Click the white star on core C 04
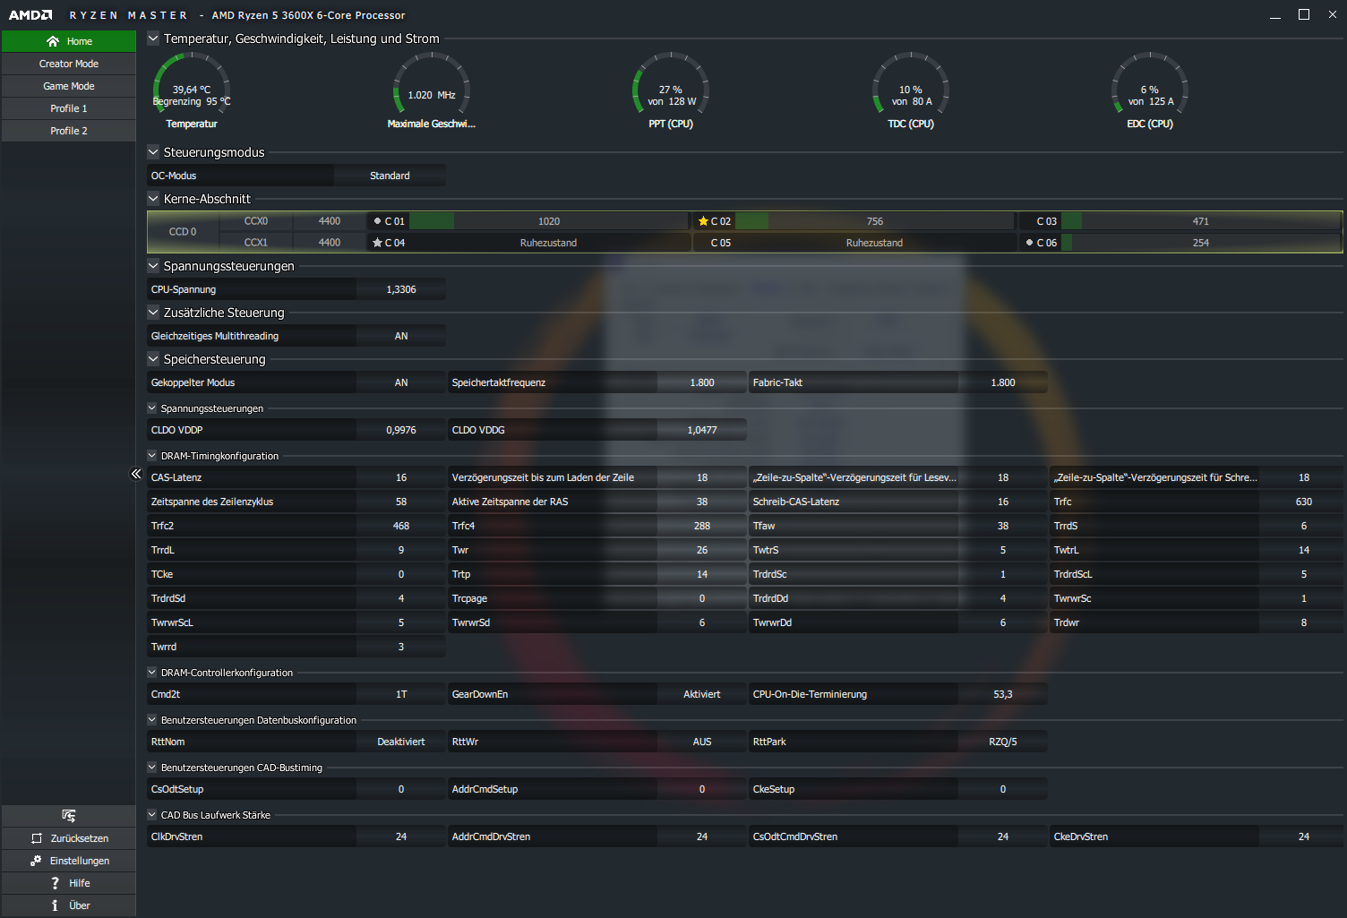The width and height of the screenshot is (1347, 918). (377, 243)
